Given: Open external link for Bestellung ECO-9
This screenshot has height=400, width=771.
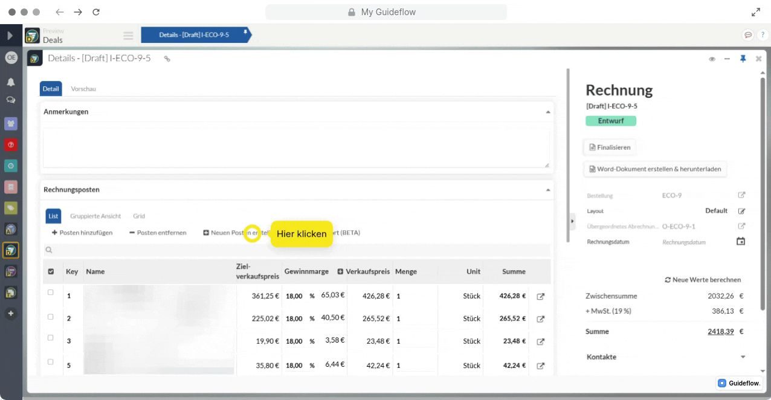Looking at the screenshot, I should pos(741,196).
